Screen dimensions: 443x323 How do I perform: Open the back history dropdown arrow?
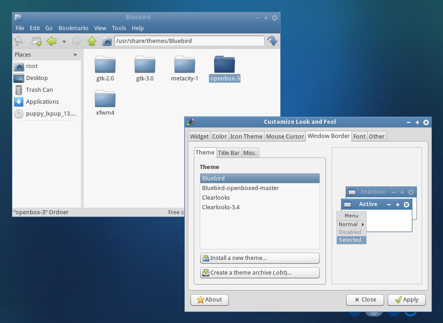tap(64, 42)
